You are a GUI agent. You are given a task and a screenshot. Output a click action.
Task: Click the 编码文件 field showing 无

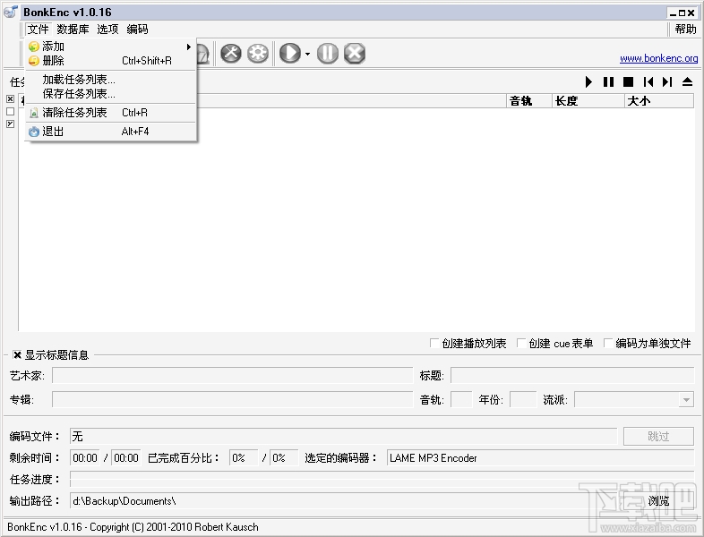tap(343, 436)
